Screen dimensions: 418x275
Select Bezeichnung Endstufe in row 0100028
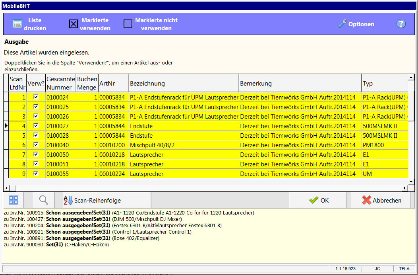(184, 135)
